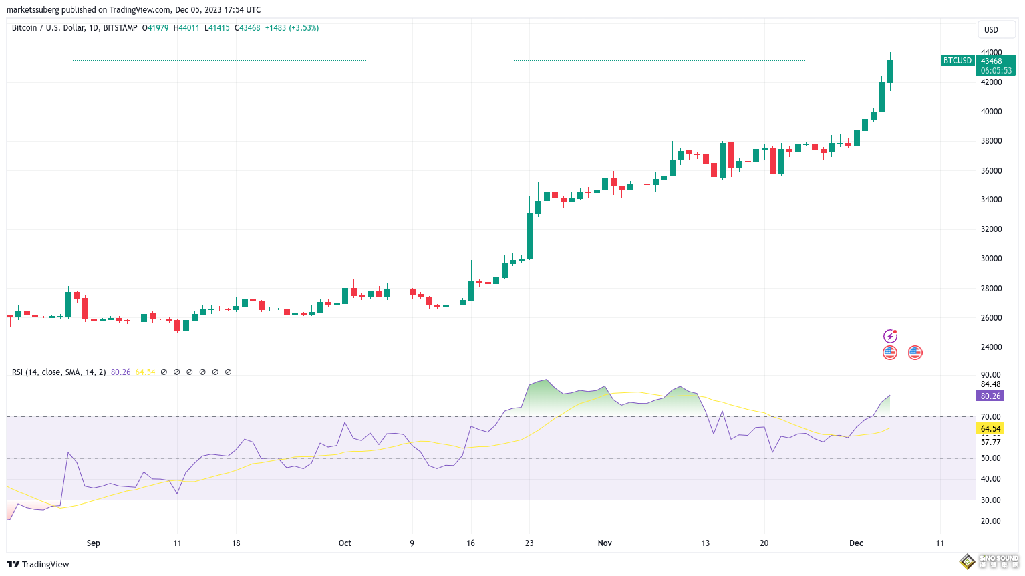The height and width of the screenshot is (576, 1025).
Task: Click the green BTCUSD symbol tag
Action: point(957,61)
